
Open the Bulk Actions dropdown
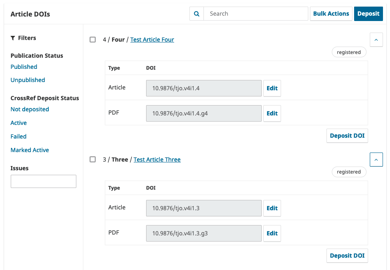[x=331, y=14]
